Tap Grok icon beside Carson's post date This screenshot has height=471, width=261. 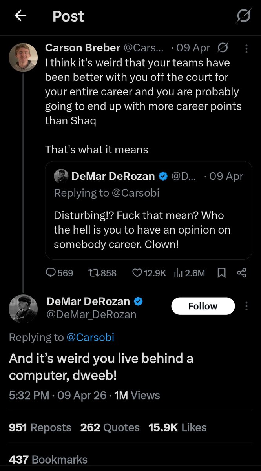tap(222, 48)
